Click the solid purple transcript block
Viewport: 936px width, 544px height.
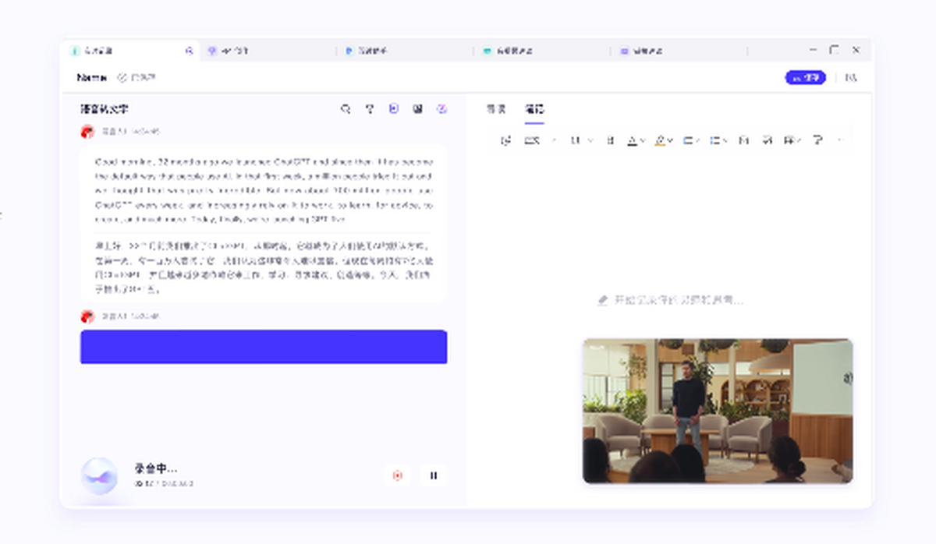pos(264,347)
